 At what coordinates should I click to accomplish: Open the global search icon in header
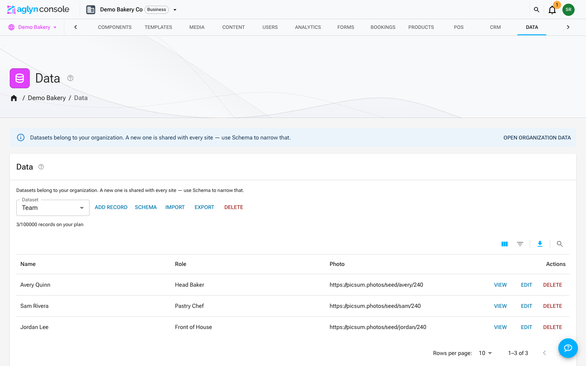[x=536, y=10]
